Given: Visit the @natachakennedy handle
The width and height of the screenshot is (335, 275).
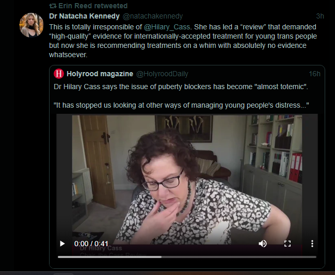Looking at the screenshot, I should pyautogui.click(x=153, y=16).
